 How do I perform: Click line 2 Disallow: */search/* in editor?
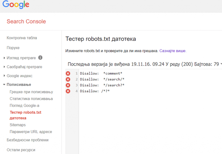(102, 79)
